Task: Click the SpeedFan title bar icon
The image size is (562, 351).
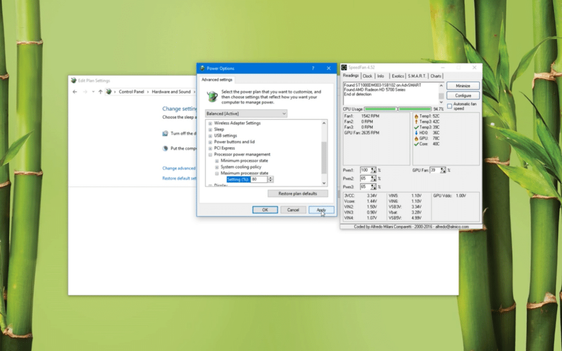Action: point(344,67)
